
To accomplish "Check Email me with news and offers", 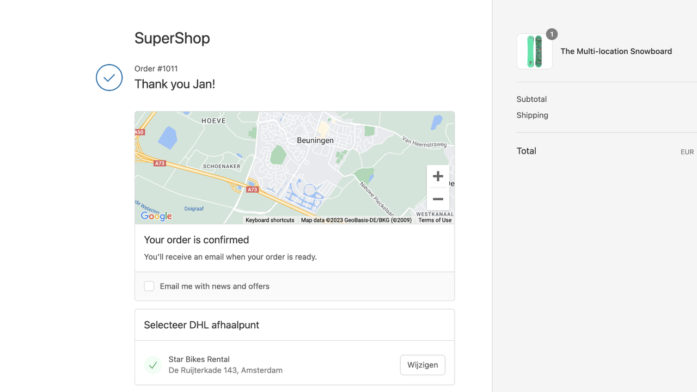I will 149,286.
